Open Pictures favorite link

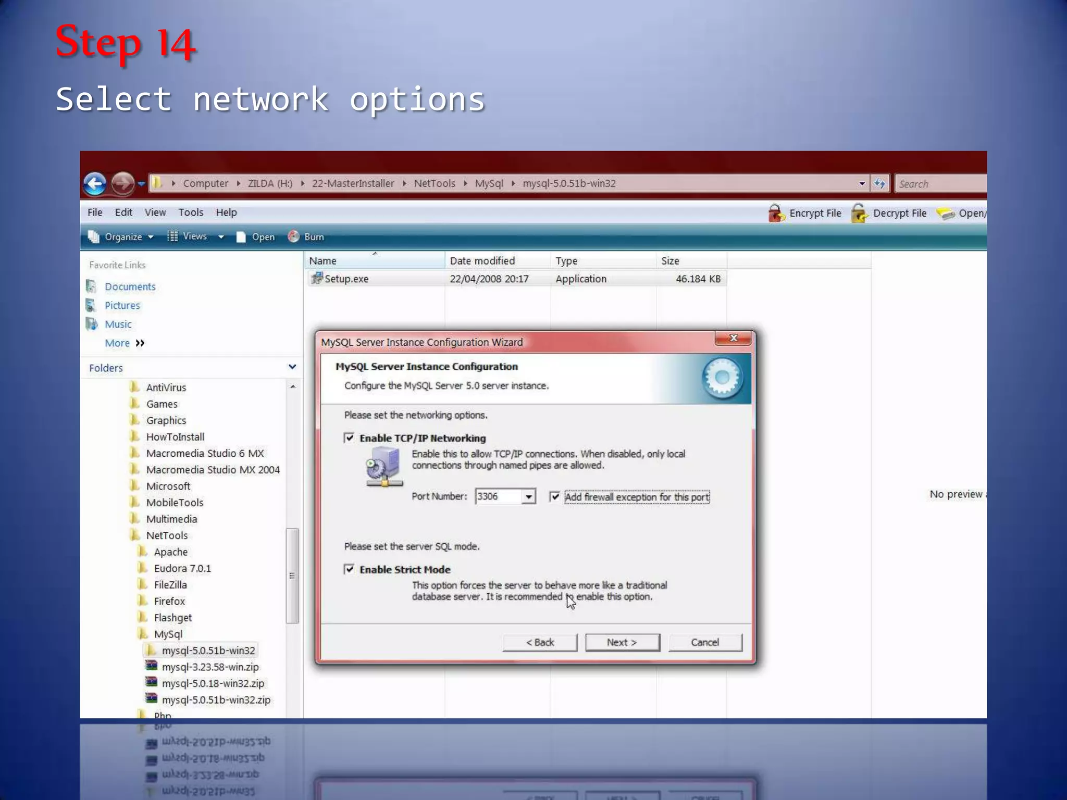pos(122,305)
